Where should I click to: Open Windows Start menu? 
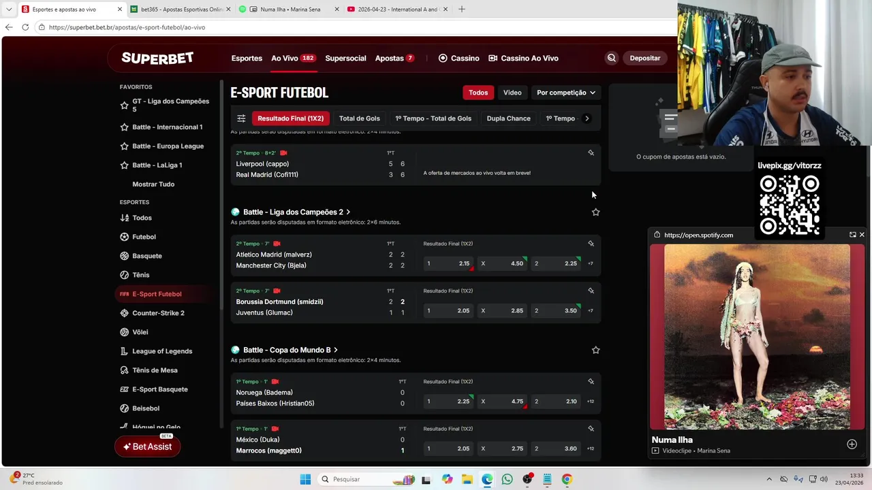(305, 479)
